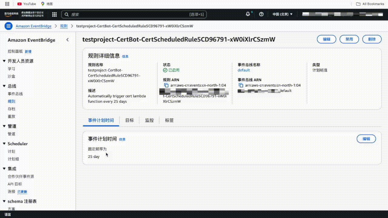Open 信息 link next to 规则详细信息
This screenshot has width=388, height=218.
point(125,56)
